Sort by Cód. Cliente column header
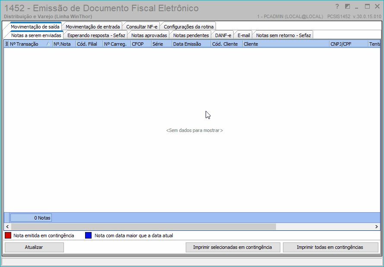This screenshot has height=267, width=384. tap(227, 44)
